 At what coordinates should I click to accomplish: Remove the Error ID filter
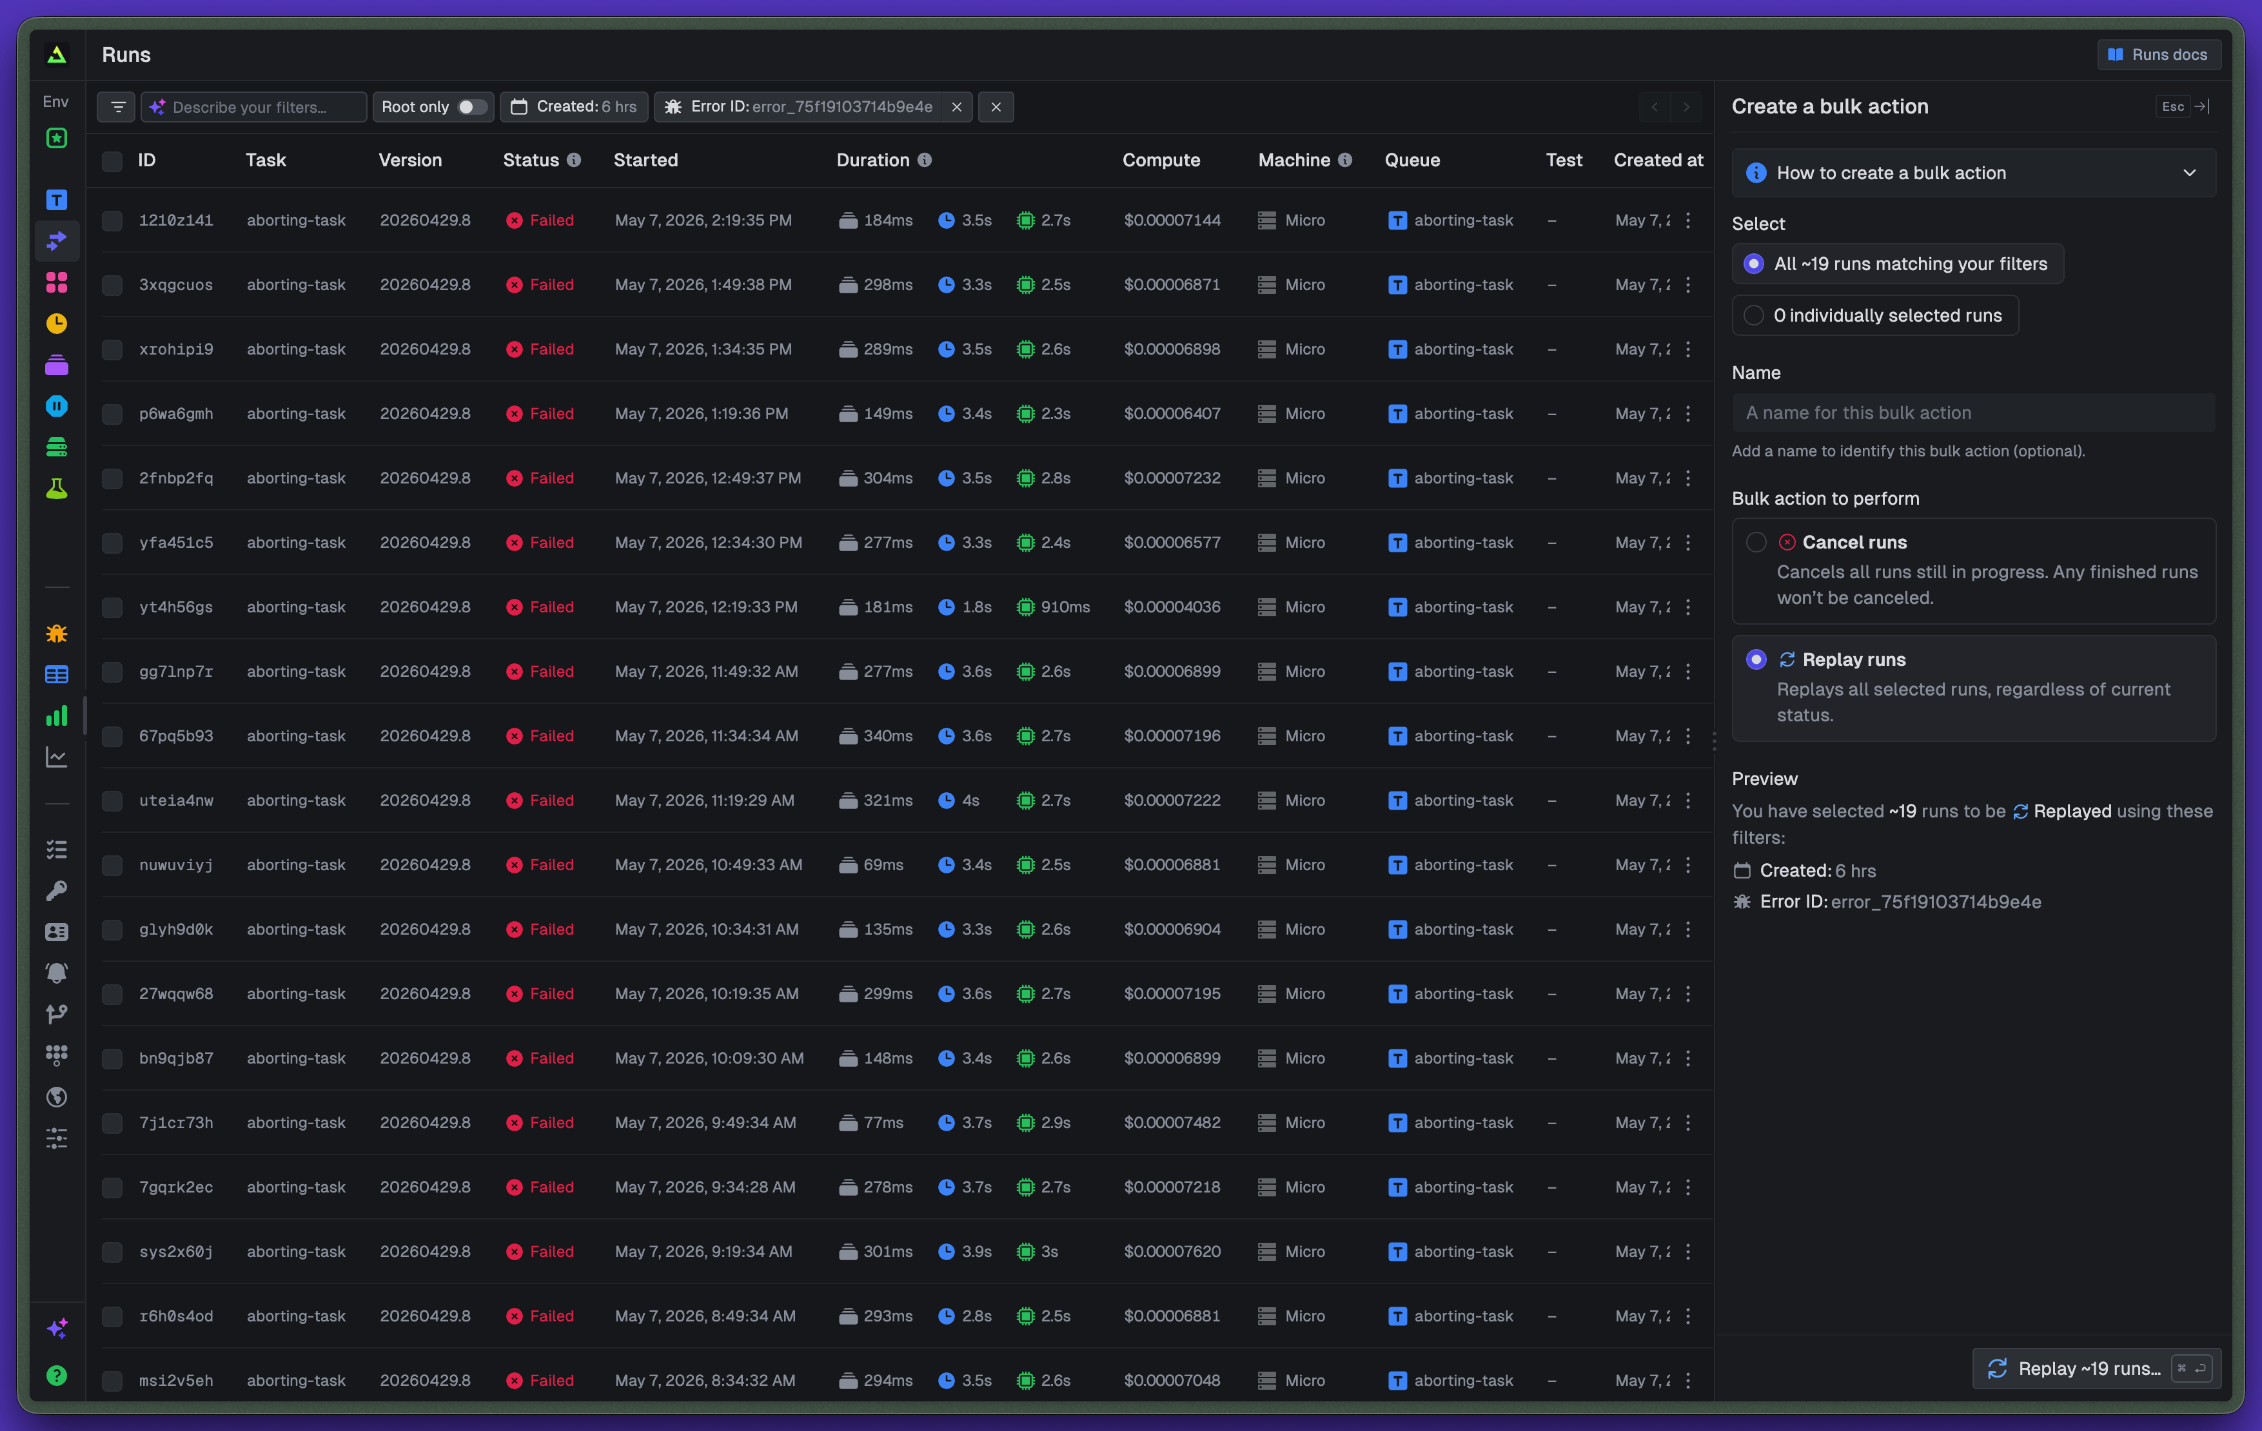[956, 107]
